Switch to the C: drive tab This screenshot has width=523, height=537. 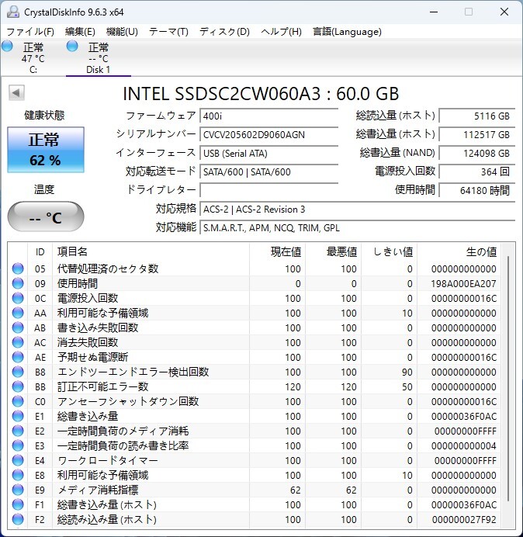coord(33,58)
